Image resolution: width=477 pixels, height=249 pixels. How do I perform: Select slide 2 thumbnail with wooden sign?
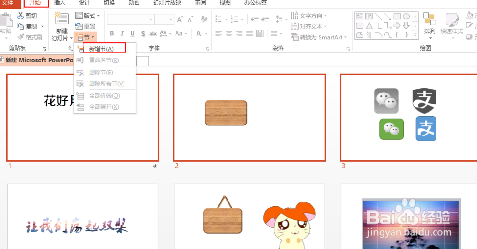point(249,118)
